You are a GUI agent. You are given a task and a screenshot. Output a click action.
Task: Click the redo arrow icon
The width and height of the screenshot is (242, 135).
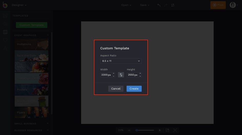(166, 5)
